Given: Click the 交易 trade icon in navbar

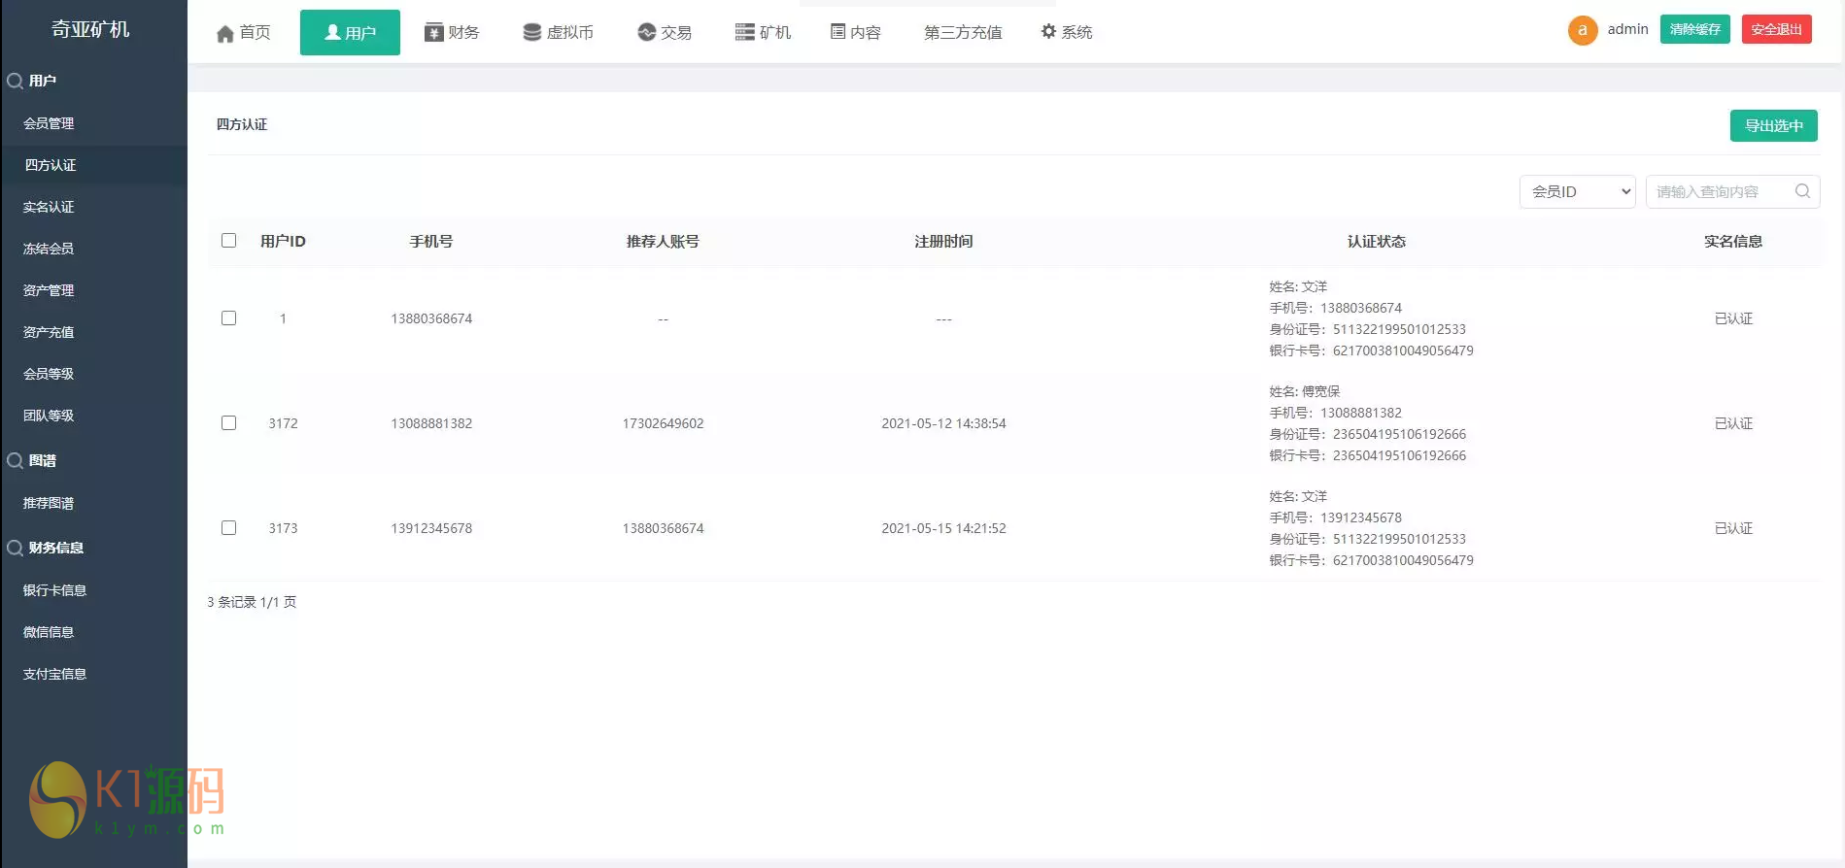Looking at the screenshot, I should 646,33.
